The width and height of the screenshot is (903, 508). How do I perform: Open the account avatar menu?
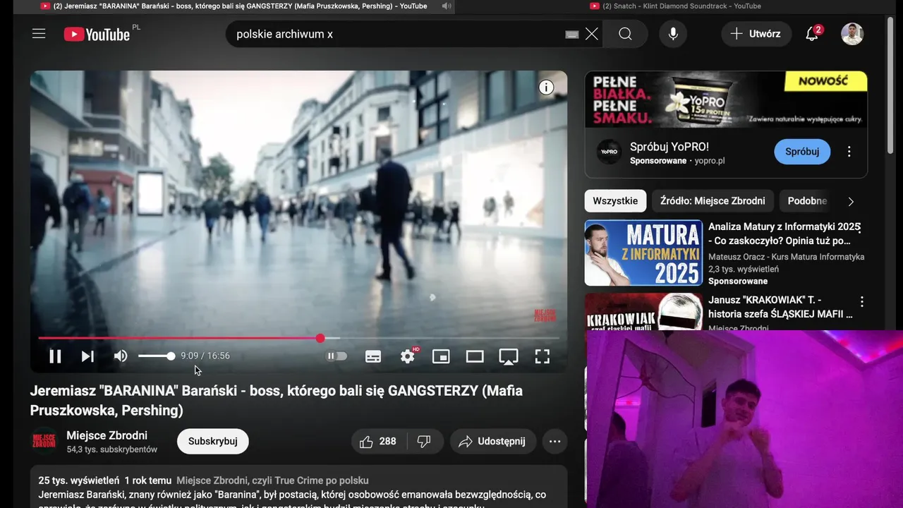tap(852, 34)
